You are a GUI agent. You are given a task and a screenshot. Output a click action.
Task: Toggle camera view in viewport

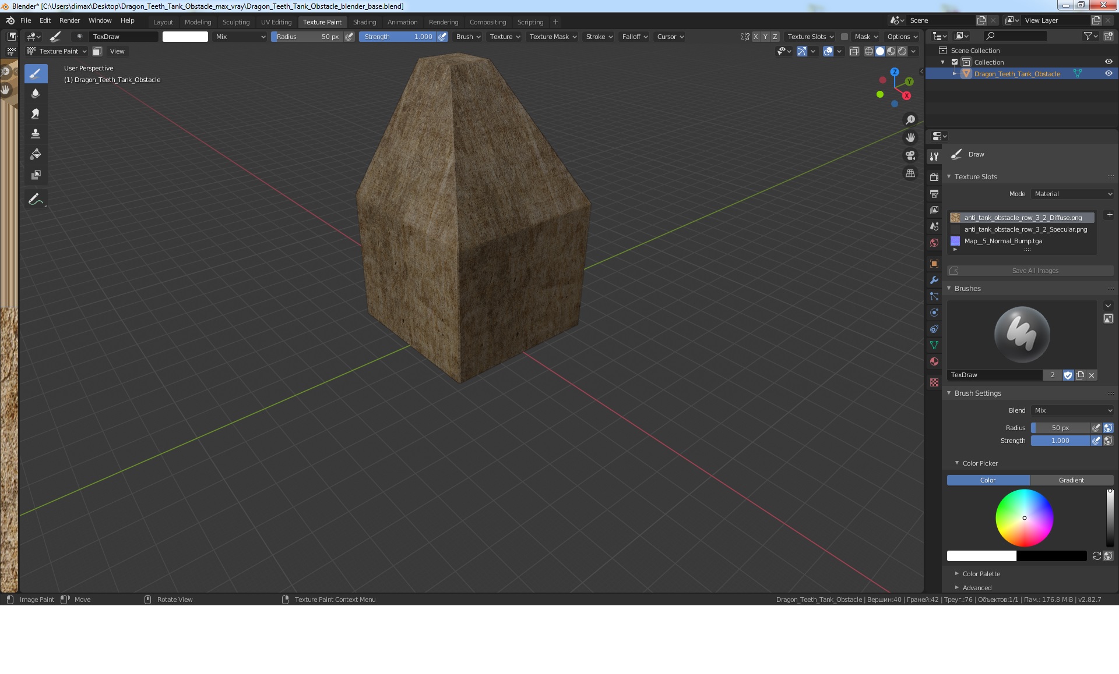[910, 155]
